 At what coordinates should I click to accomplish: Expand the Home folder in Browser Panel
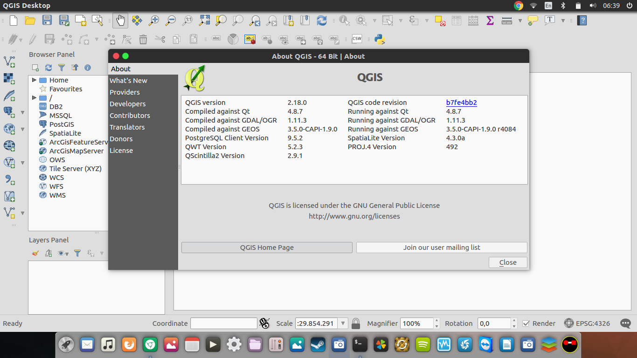34,80
